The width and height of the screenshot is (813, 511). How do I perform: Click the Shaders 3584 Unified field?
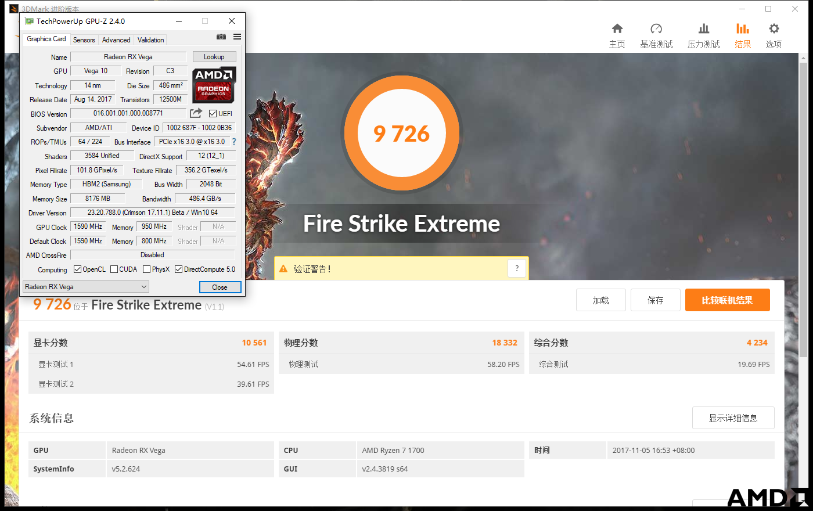(x=102, y=156)
